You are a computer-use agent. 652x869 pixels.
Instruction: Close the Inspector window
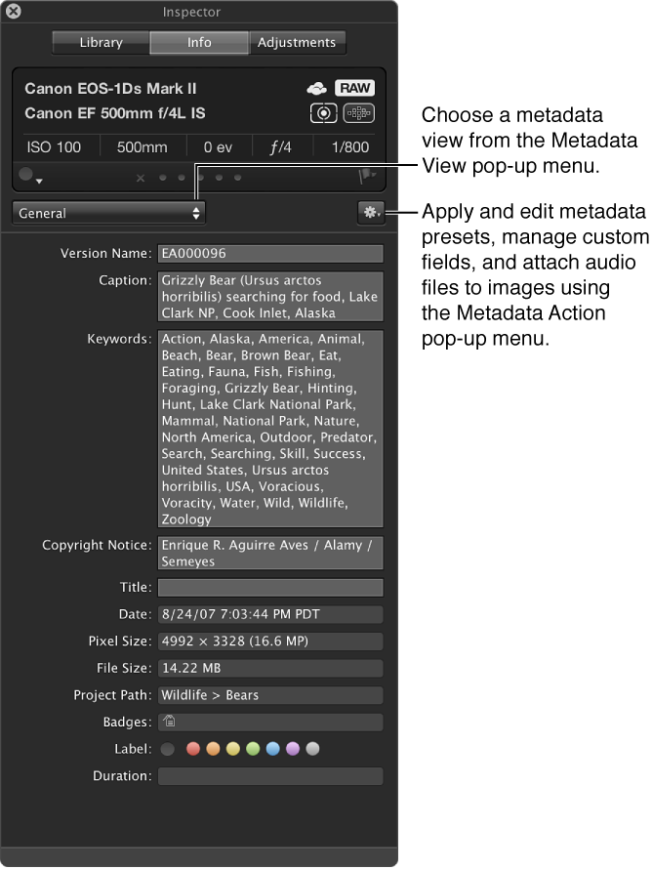point(14,11)
